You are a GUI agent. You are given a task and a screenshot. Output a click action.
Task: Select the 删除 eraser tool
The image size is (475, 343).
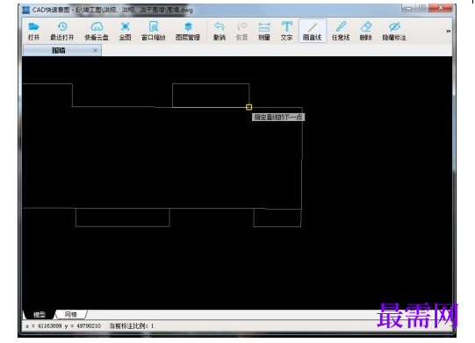[366, 31]
